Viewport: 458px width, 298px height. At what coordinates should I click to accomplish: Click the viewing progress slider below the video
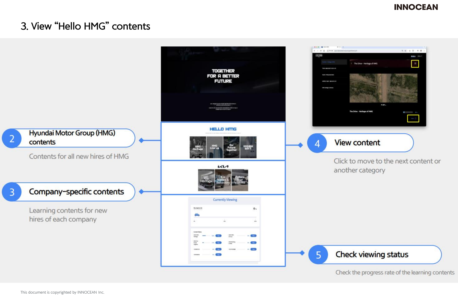[408, 112]
